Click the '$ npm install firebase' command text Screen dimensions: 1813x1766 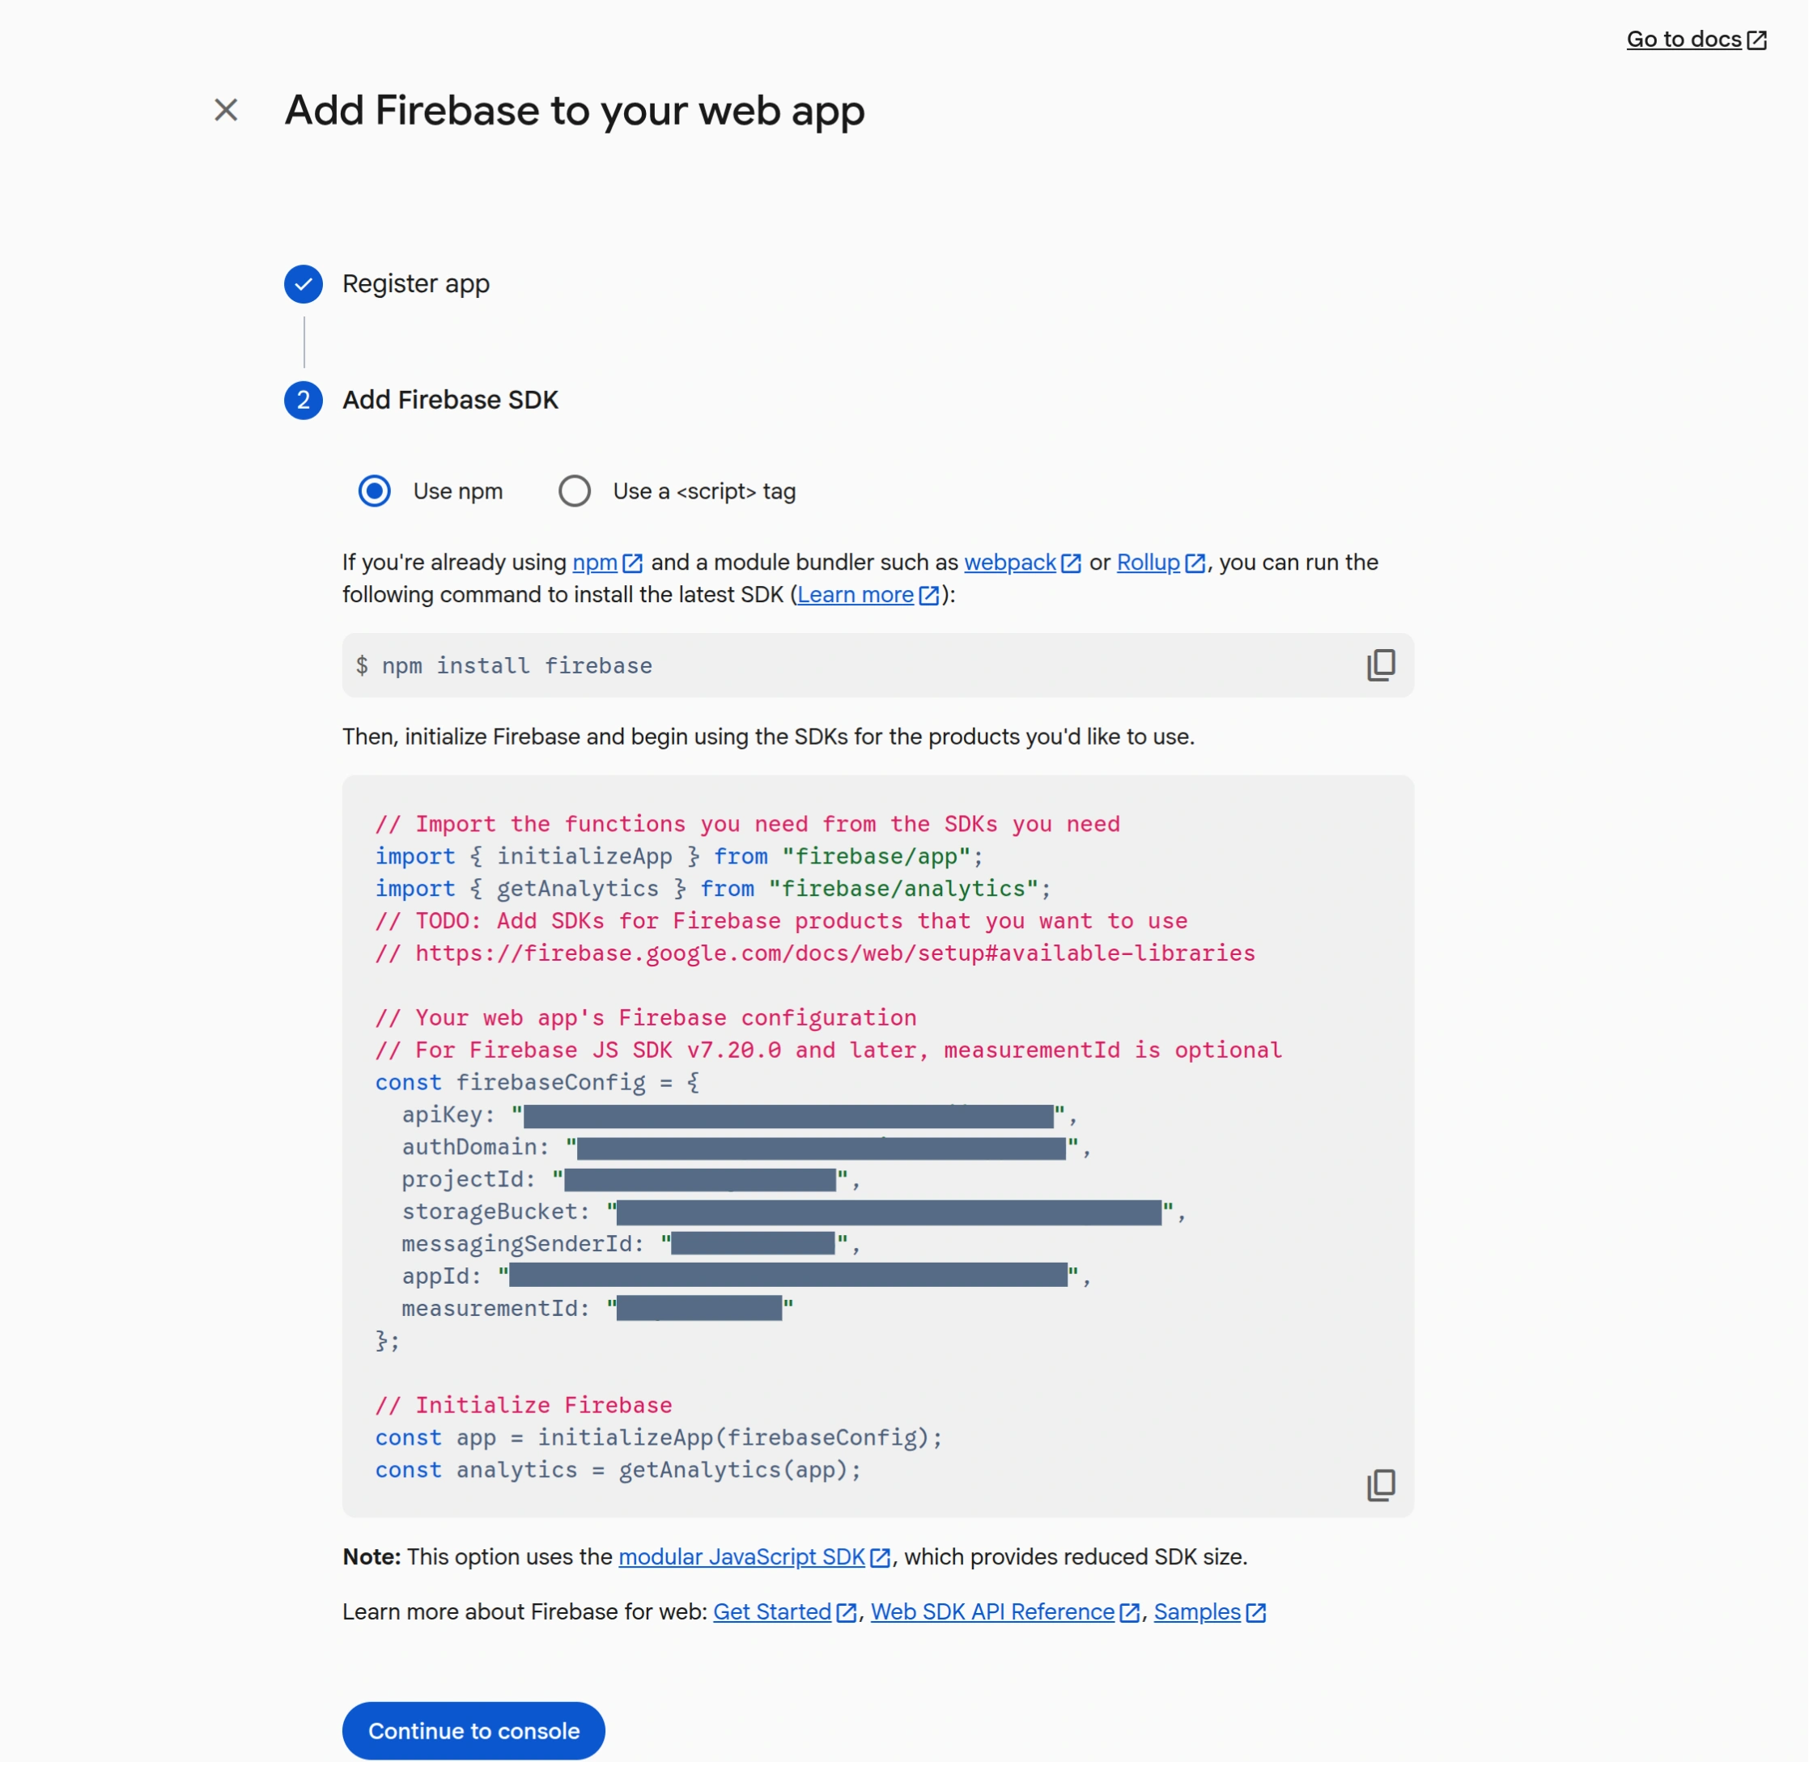pos(505,668)
